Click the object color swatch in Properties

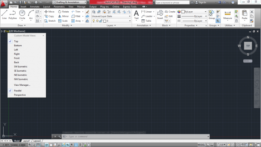click(x=179, y=12)
